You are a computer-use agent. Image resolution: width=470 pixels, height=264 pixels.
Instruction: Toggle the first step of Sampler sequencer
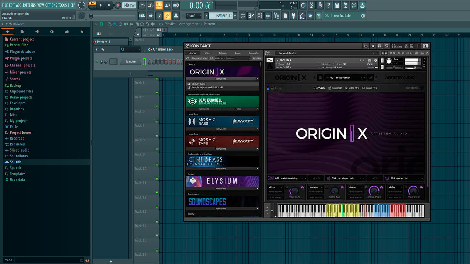(x=150, y=62)
